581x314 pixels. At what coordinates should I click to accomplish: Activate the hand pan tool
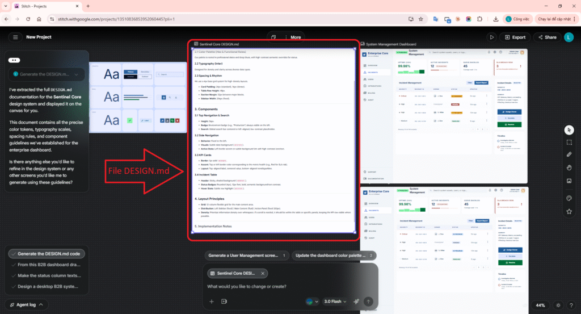(x=569, y=168)
